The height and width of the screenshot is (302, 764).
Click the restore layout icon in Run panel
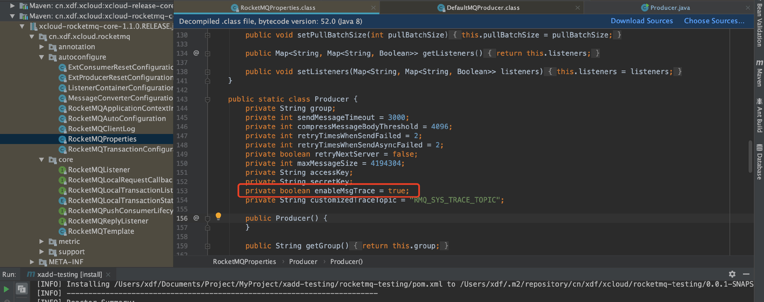(22, 289)
